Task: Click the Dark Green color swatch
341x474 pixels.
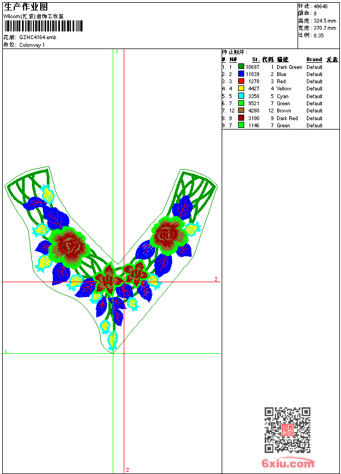Action: [x=241, y=67]
